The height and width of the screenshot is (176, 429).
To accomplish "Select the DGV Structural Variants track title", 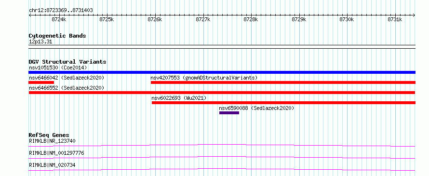I will pyautogui.click(x=67, y=62).
